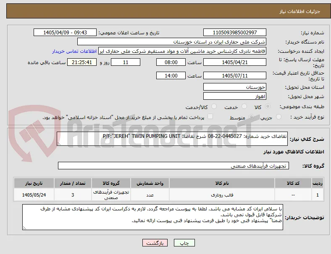Screen dimensions: 331x254
Task: Click the شماره نیاز label
Action: pyautogui.click(x=313, y=33)
